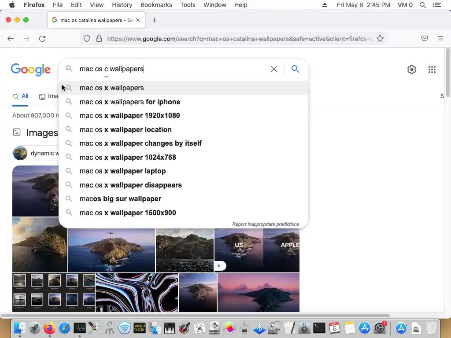
Task: Select the All results tab
Action: tap(20, 96)
